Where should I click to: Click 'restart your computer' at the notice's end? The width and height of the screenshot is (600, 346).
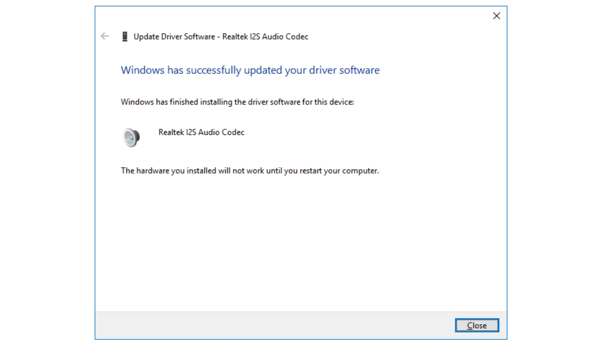340,170
